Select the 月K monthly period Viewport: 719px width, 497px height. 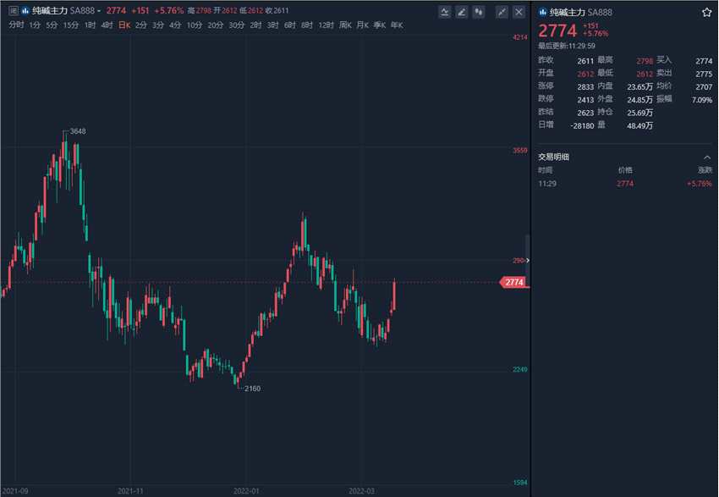click(x=363, y=25)
